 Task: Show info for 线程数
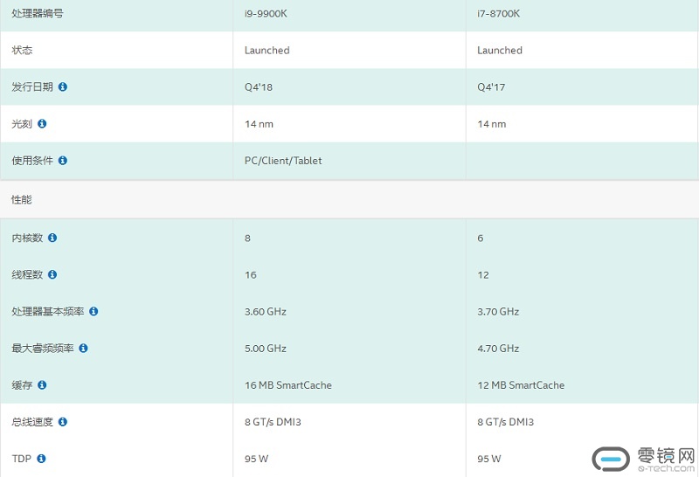coord(52,274)
